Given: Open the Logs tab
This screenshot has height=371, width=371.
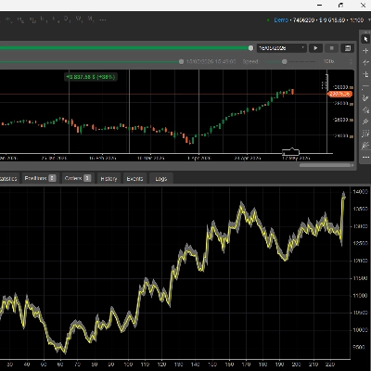Looking at the screenshot, I should coord(161,179).
